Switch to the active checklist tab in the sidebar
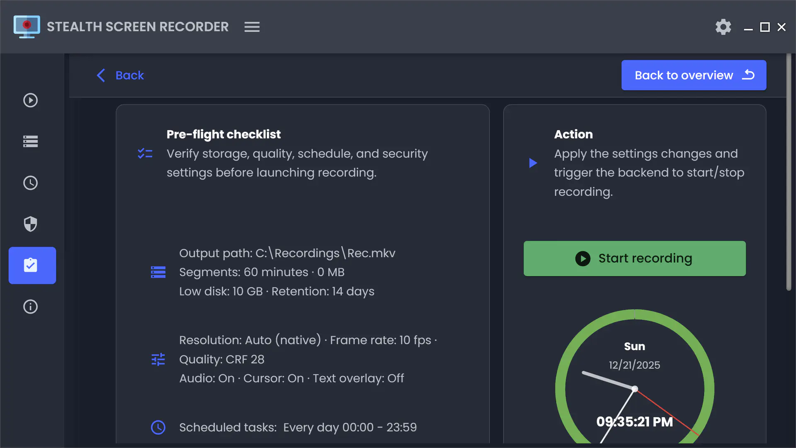The image size is (796, 448). [32, 265]
